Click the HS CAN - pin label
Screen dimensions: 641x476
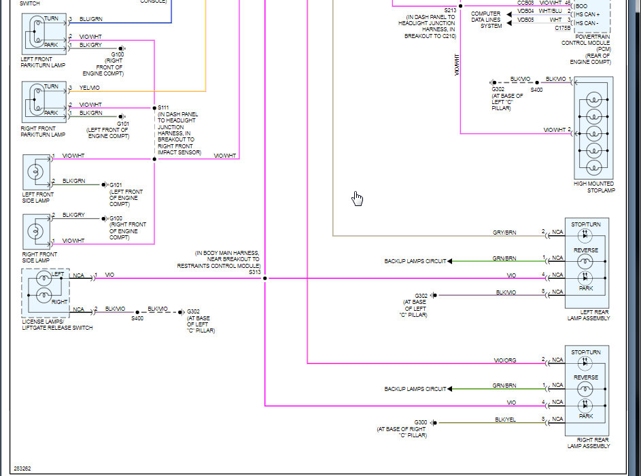pos(587,23)
